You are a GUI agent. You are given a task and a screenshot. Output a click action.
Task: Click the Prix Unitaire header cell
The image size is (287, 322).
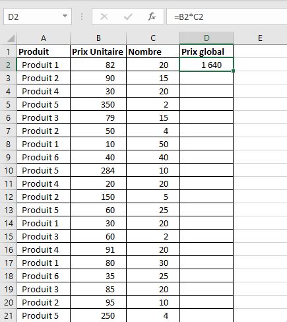click(98, 51)
